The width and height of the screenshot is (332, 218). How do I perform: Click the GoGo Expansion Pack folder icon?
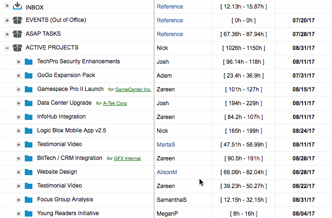coord(29,76)
